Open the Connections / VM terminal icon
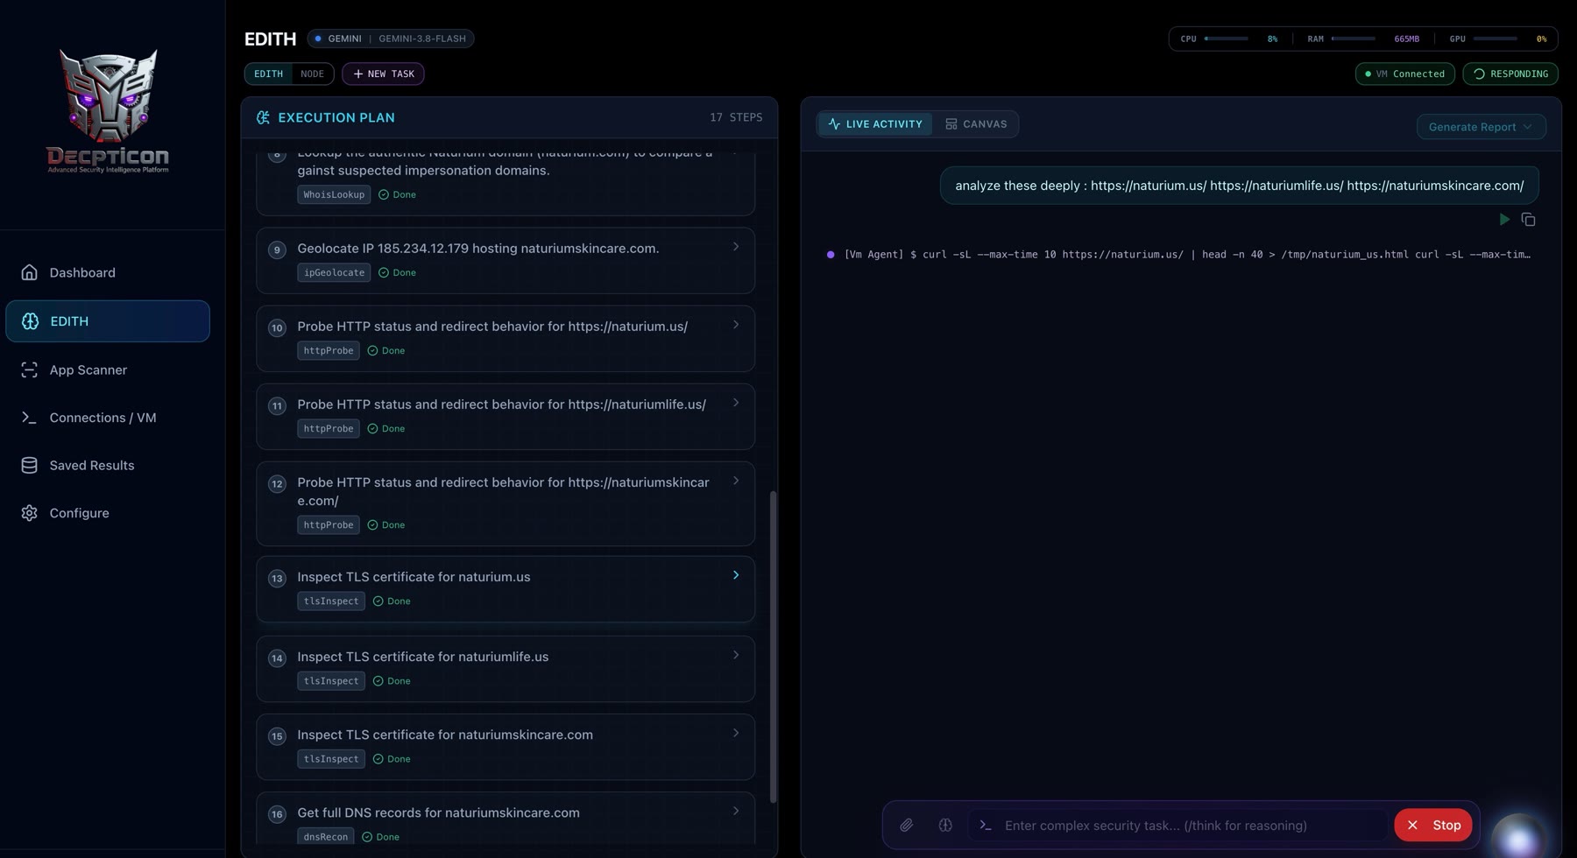Image resolution: width=1577 pixels, height=858 pixels. (29, 418)
